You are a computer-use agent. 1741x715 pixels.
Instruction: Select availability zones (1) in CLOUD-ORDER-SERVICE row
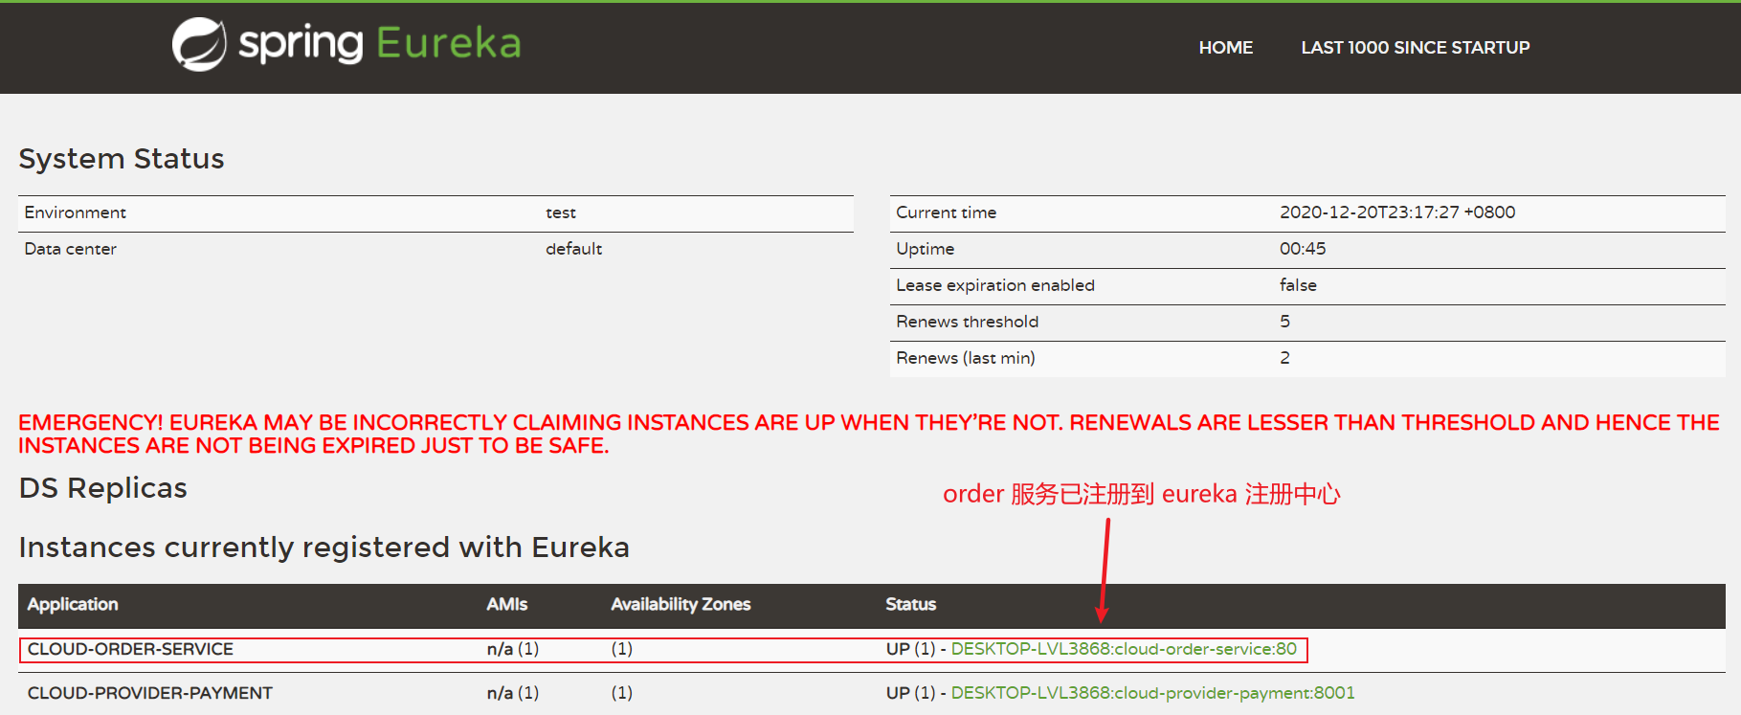pos(622,649)
